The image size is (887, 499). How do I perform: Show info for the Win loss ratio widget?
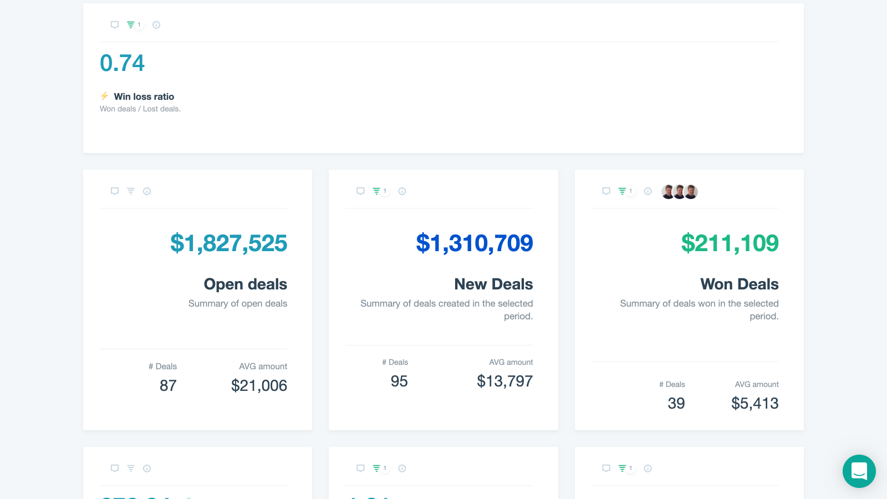[156, 25]
